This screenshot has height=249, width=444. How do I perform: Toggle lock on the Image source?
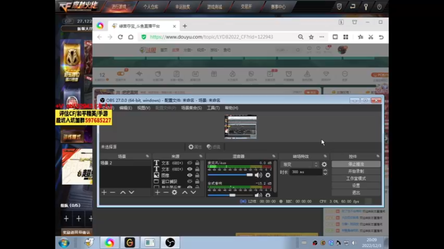pos(197,175)
